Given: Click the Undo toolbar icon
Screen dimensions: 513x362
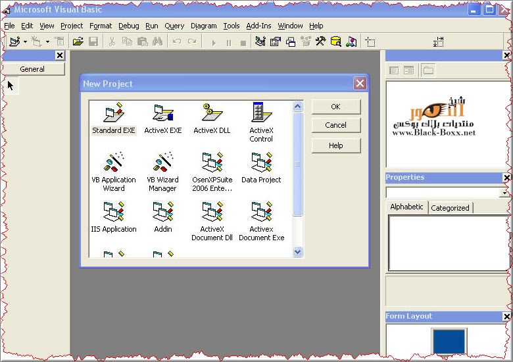Looking at the screenshot, I should pos(177,41).
